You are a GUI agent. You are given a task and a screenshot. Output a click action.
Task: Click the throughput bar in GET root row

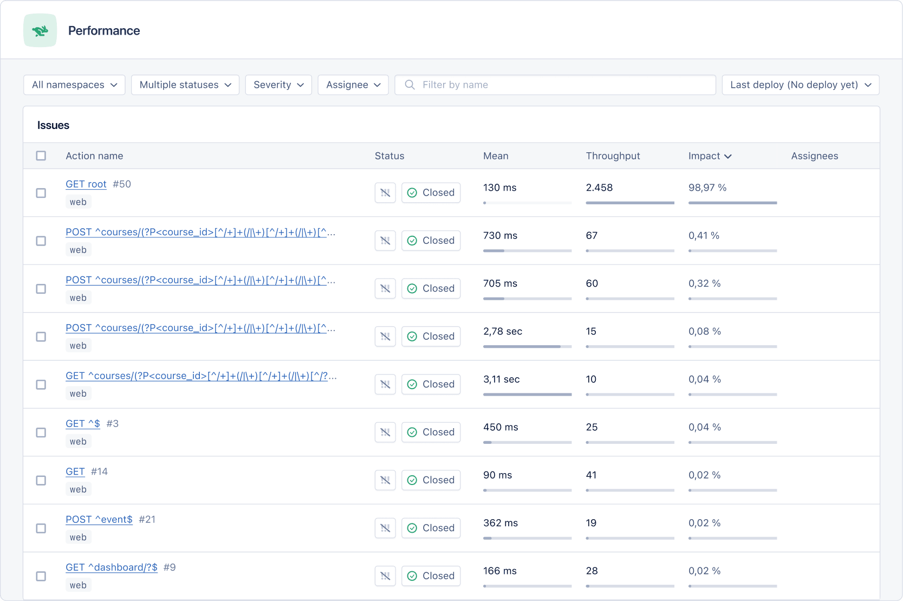click(x=630, y=203)
